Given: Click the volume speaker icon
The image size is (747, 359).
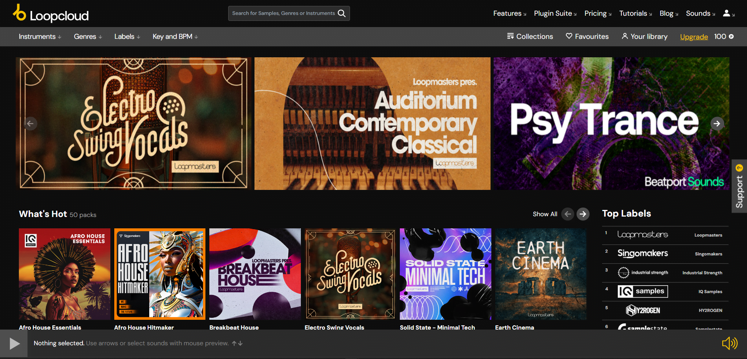Looking at the screenshot, I should (730, 343).
